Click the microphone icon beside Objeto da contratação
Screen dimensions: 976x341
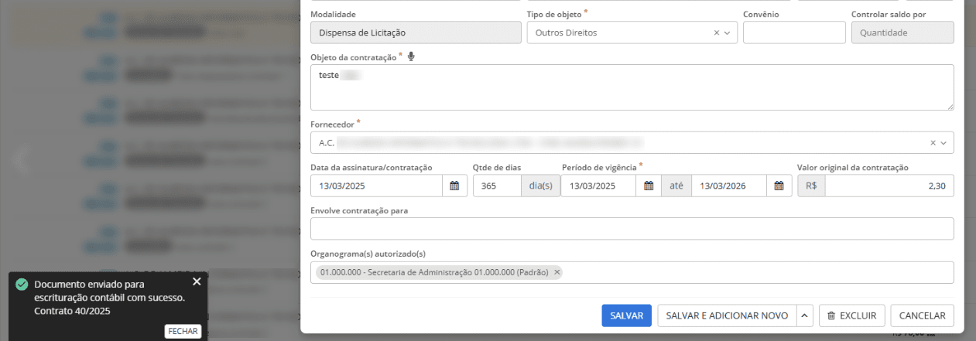411,56
